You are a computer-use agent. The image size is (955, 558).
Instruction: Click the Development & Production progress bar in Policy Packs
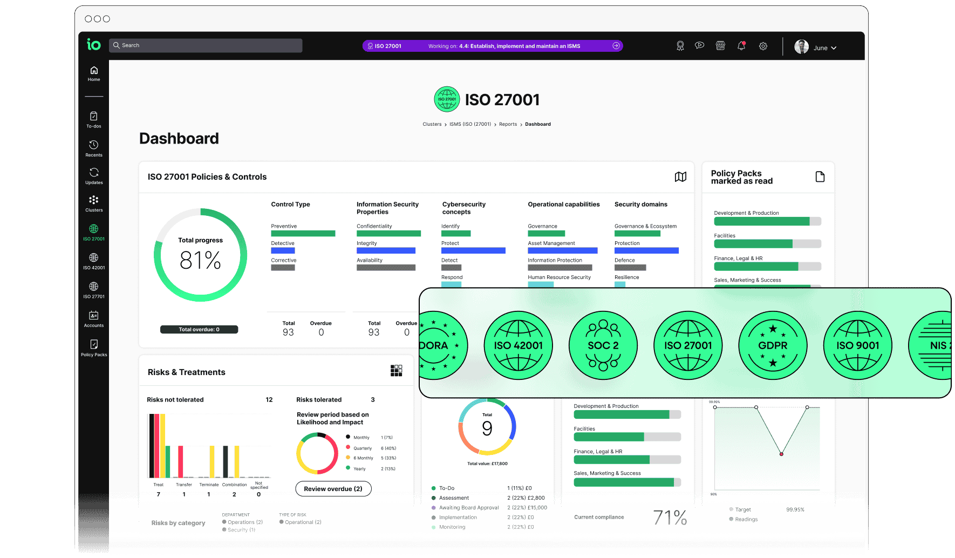pyautogui.click(x=767, y=221)
